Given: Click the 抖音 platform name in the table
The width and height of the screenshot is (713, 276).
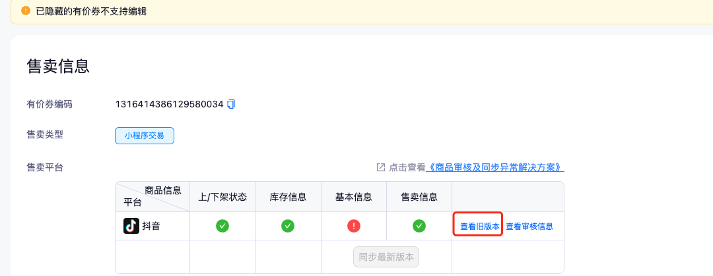Looking at the screenshot, I should coord(151,226).
